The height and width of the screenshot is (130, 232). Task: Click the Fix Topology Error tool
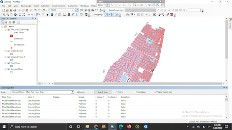click(x=168, y=15)
